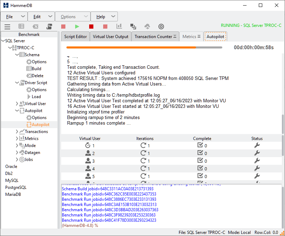
Task: Click the green Run Virtual Users icon
Action: [77, 27]
